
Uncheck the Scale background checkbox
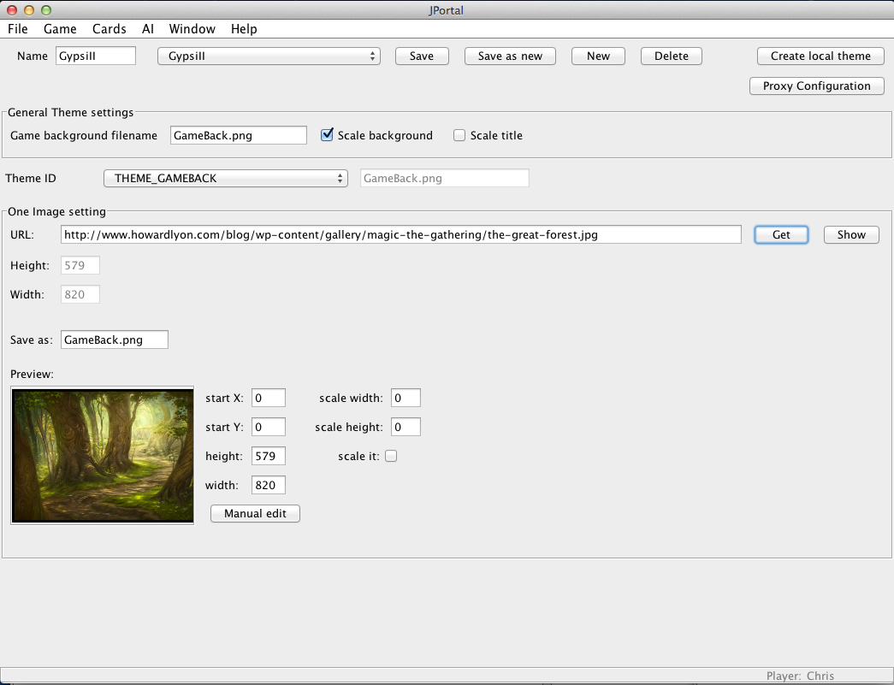tap(327, 135)
